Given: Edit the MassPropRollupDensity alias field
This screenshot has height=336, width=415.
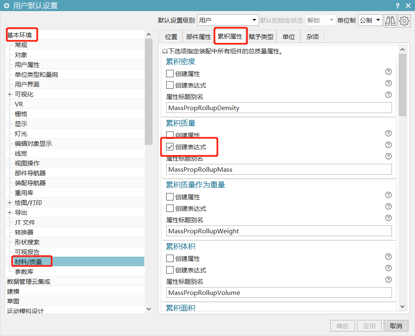Looking at the screenshot, I should (279, 108).
